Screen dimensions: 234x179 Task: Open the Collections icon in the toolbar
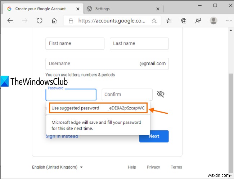pyautogui.click(x=184, y=21)
